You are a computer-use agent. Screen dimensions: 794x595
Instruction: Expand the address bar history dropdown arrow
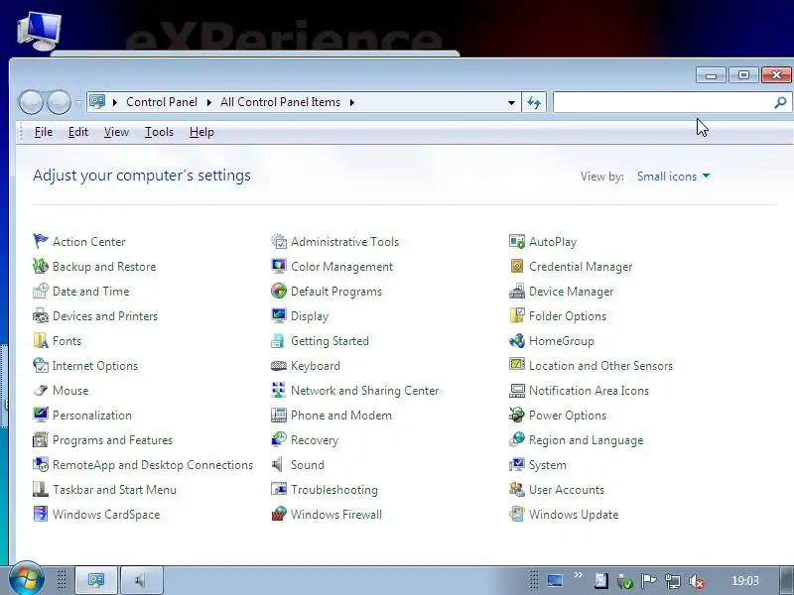point(511,103)
